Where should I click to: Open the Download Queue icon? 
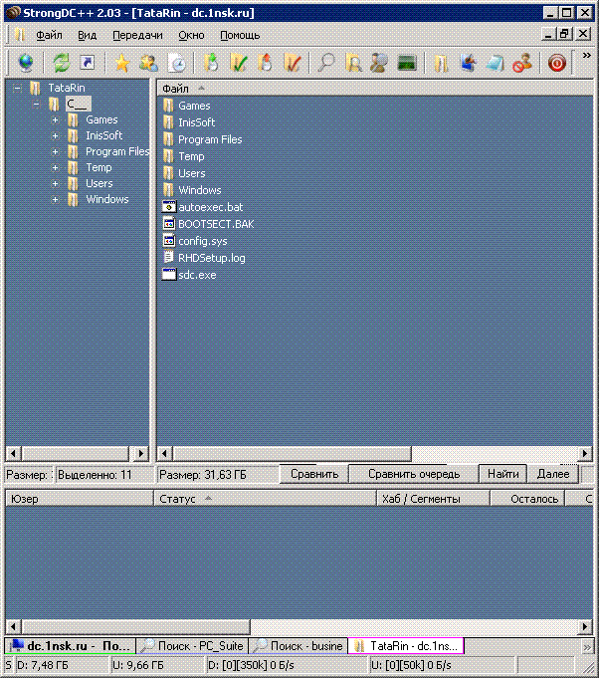211,63
